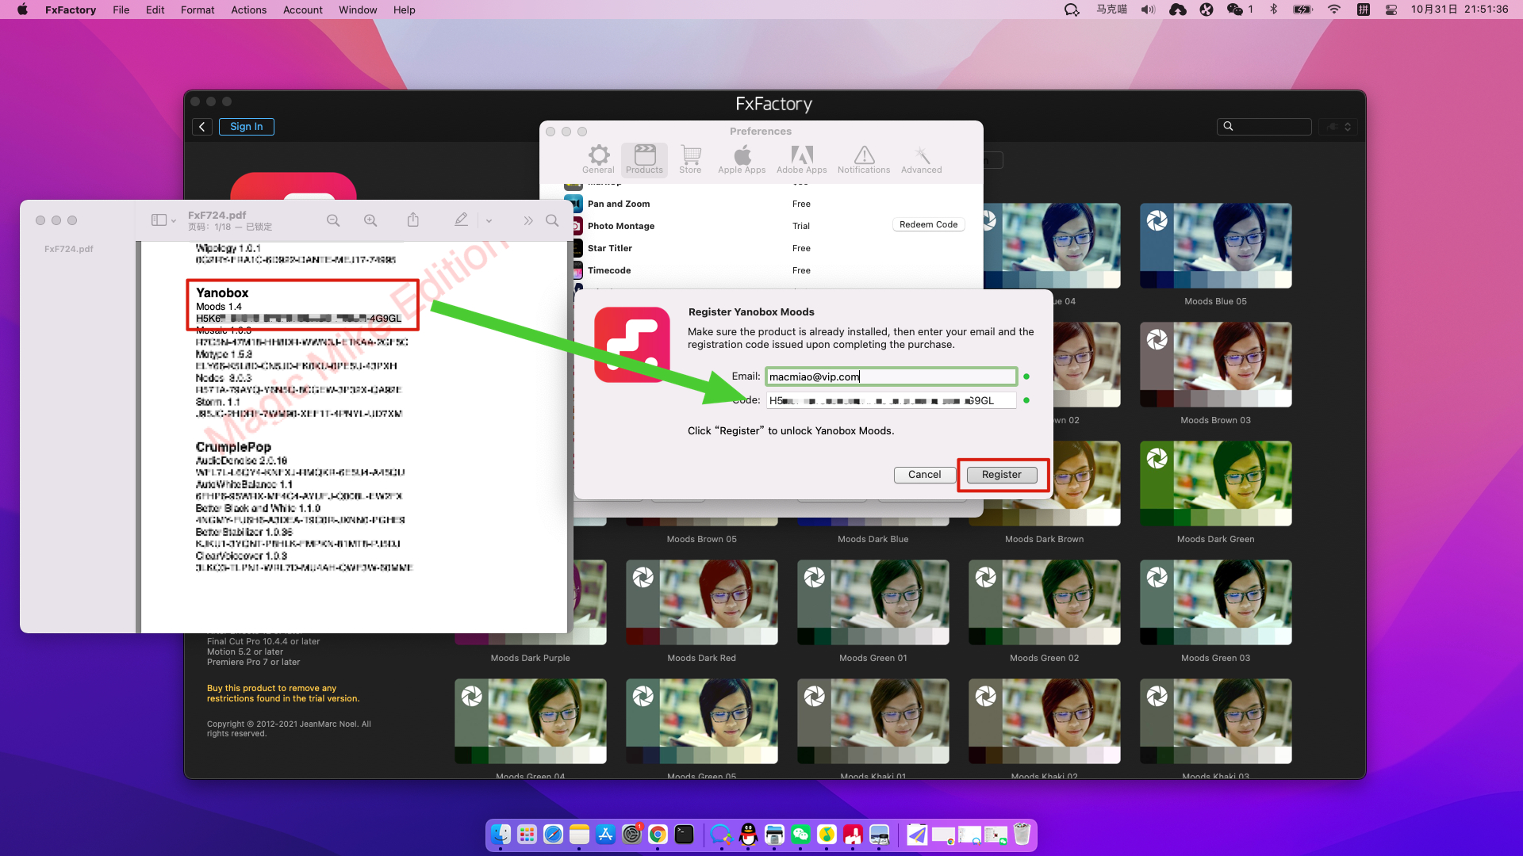The width and height of the screenshot is (1523, 856).
Task: Expand the PDF toolbar overflow chevrons
Action: point(527,220)
